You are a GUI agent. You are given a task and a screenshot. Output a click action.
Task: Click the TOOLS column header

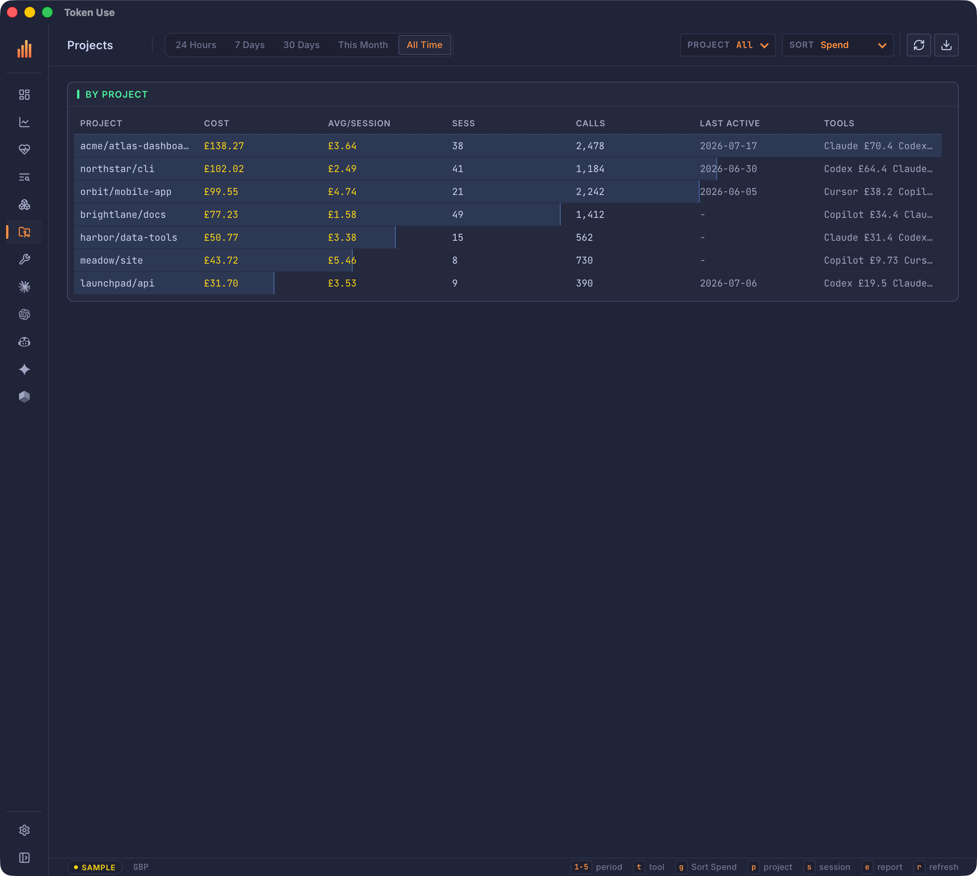pos(839,123)
